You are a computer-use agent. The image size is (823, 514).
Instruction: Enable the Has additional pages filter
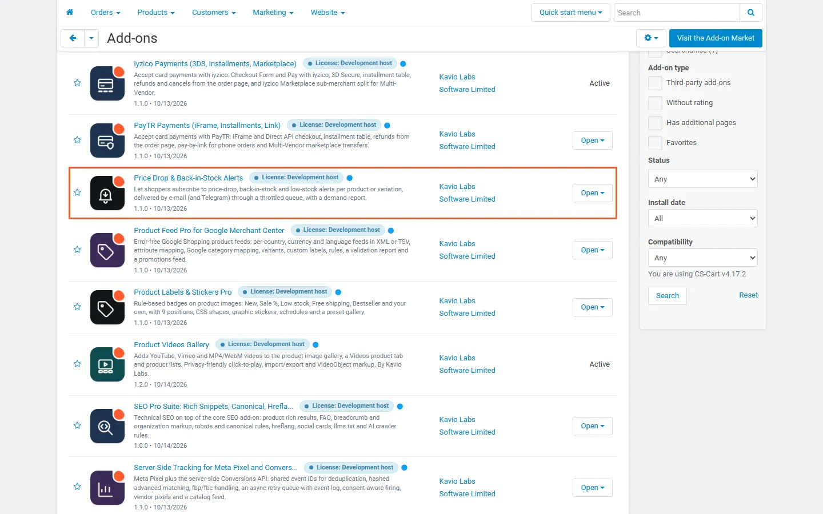tap(656, 123)
